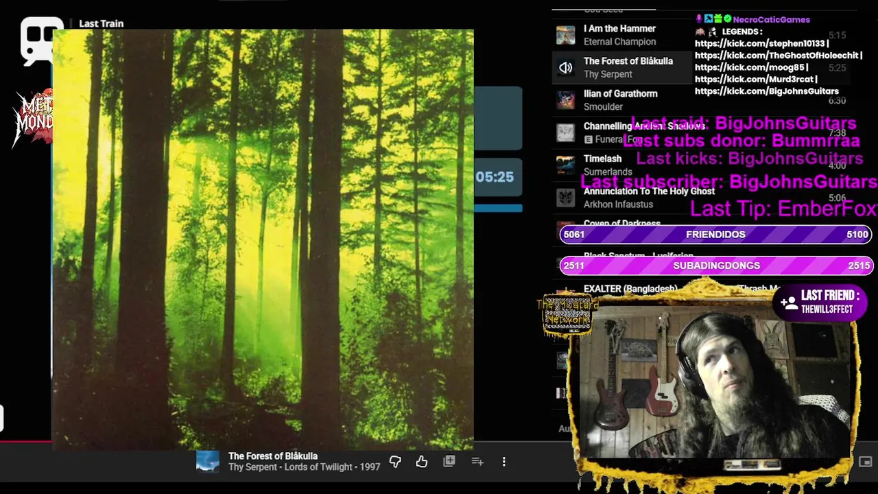Click the Annunciation To The Holy Ghost thumbnail
878x494 pixels.
point(565,198)
